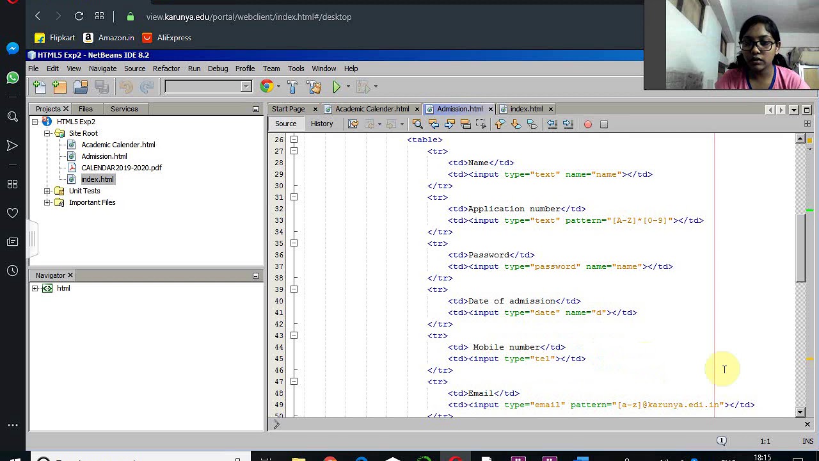Screen dimensions: 819x461
Task: Expand the Unit Tests node
Action: click(x=47, y=191)
